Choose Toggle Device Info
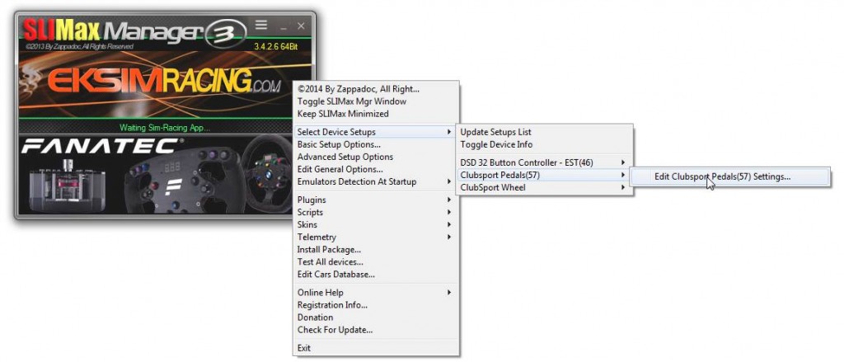 [544, 144]
